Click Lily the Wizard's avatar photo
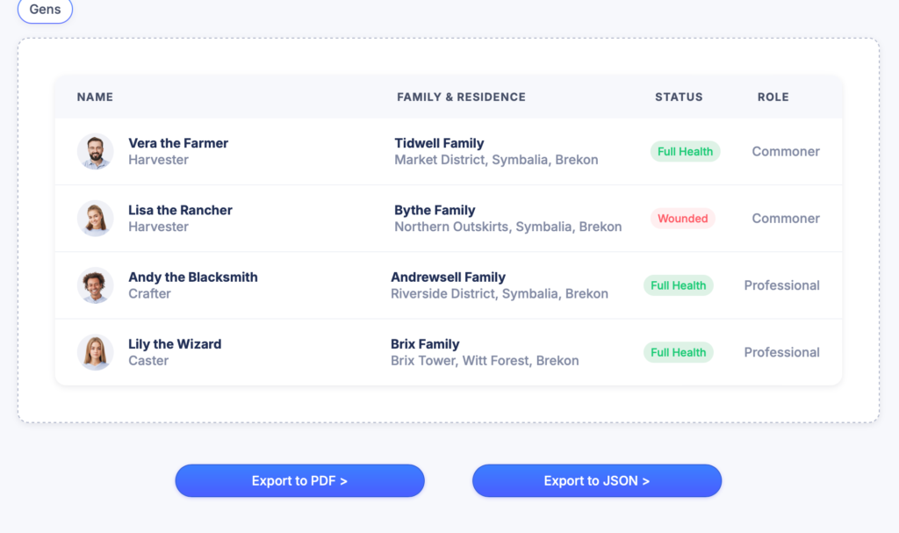The image size is (899, 533). click(95, 352)
